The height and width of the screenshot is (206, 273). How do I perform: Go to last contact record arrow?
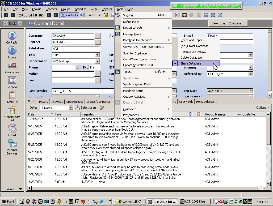click(56, 15)
